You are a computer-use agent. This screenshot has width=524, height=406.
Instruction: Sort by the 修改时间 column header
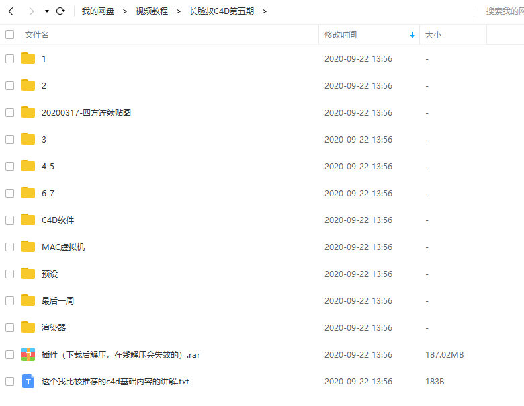(x=341, y=34)
